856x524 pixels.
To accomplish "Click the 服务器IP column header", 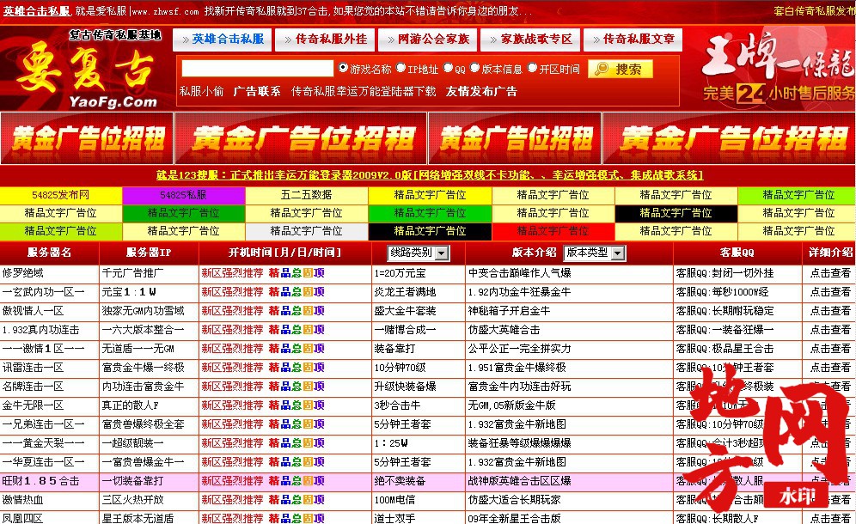I will [x=149, y=253].
